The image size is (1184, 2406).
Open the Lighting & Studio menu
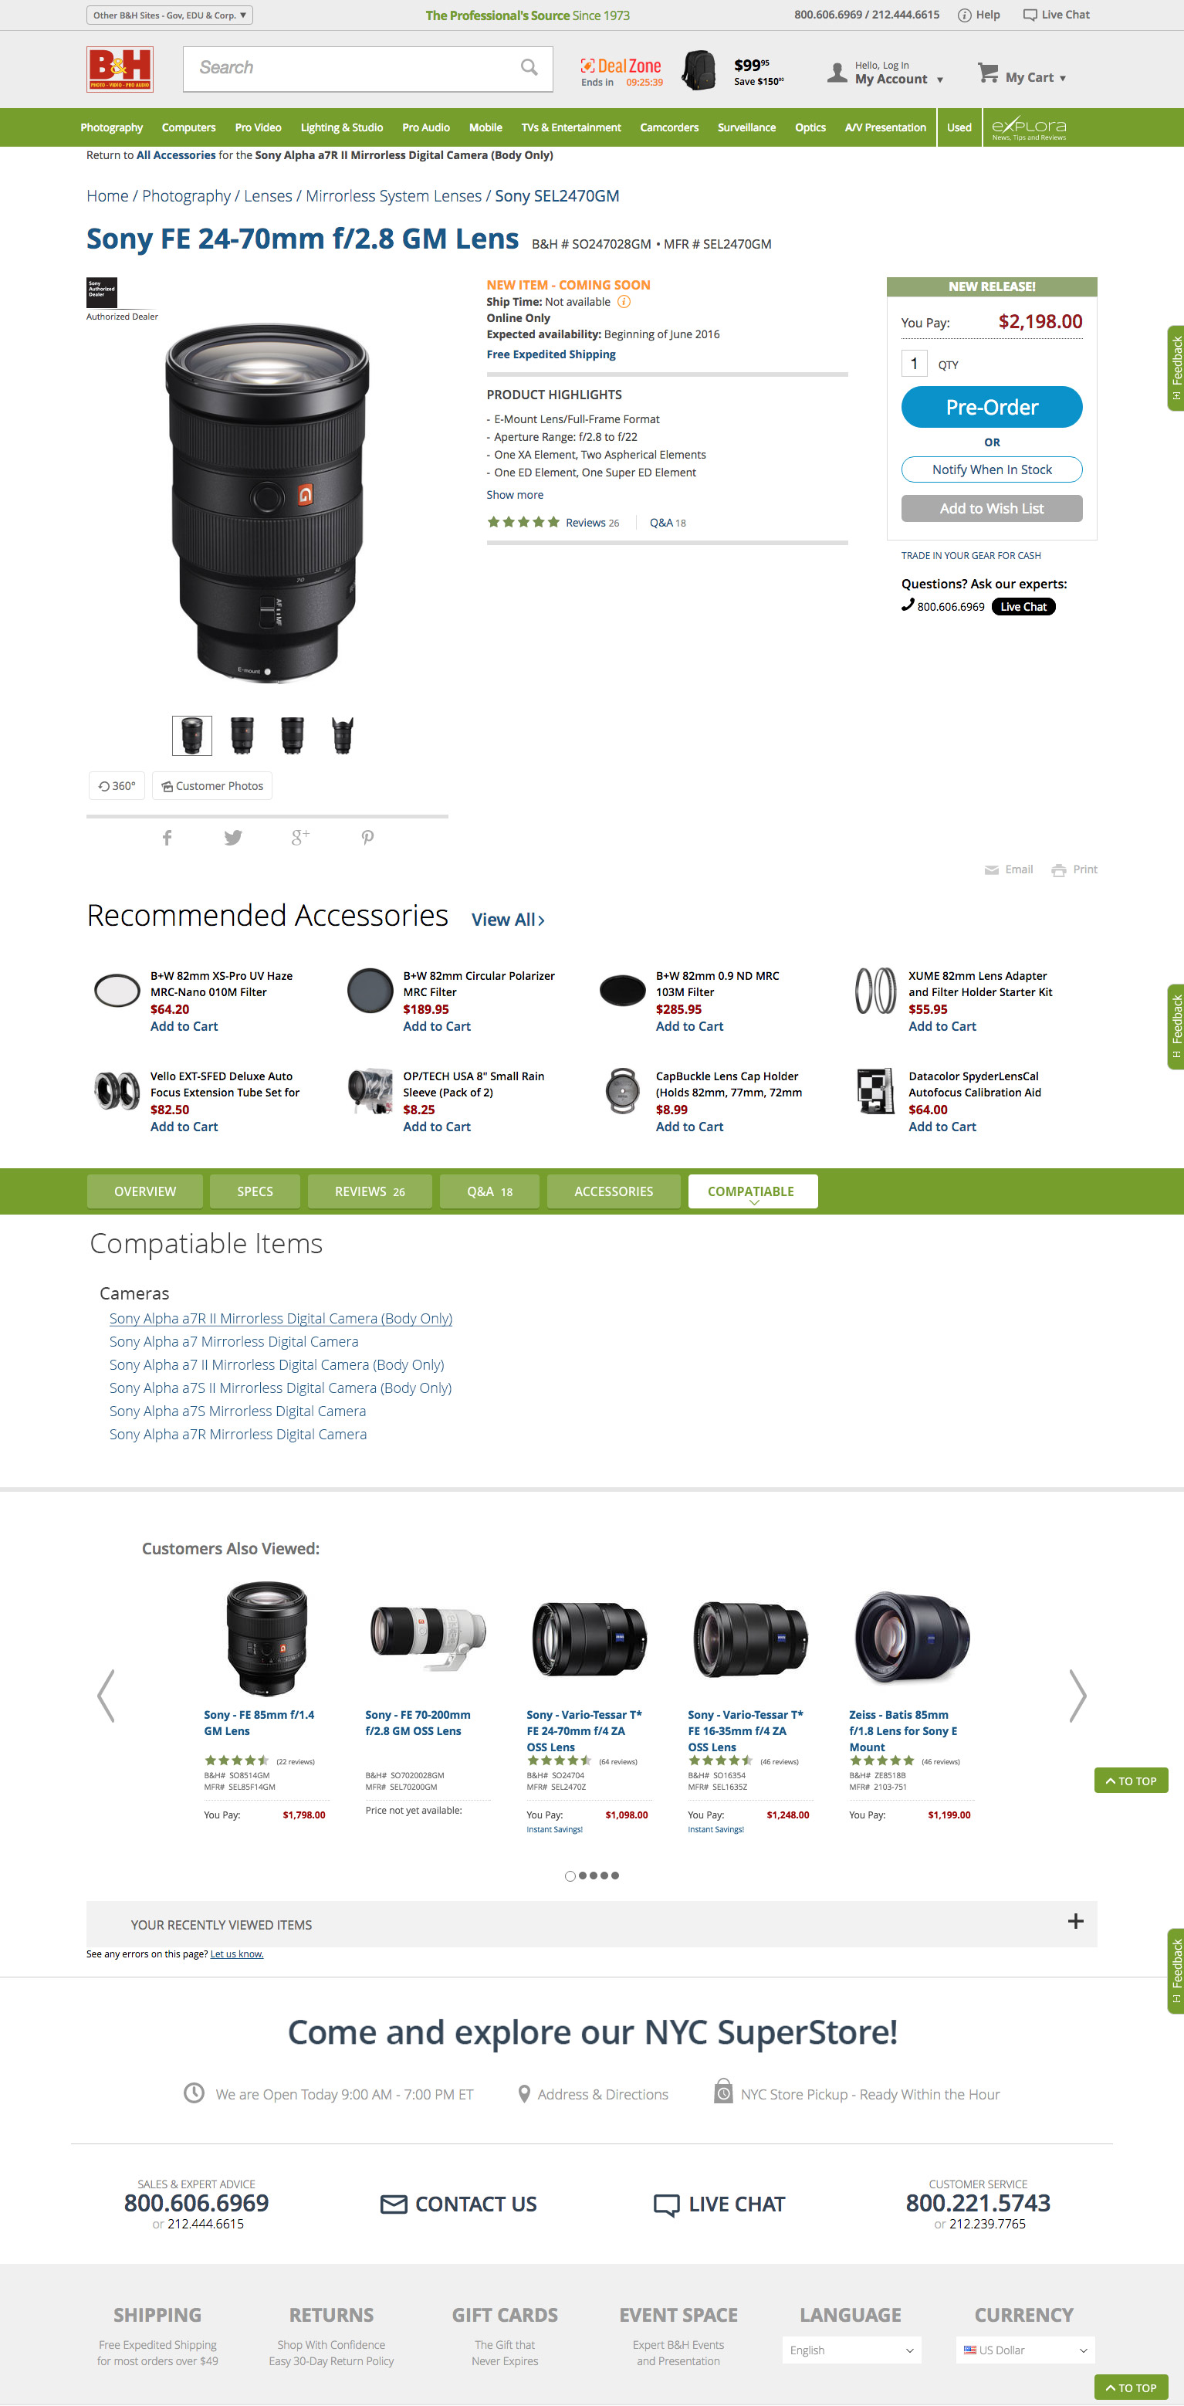[x=342, y=128]
